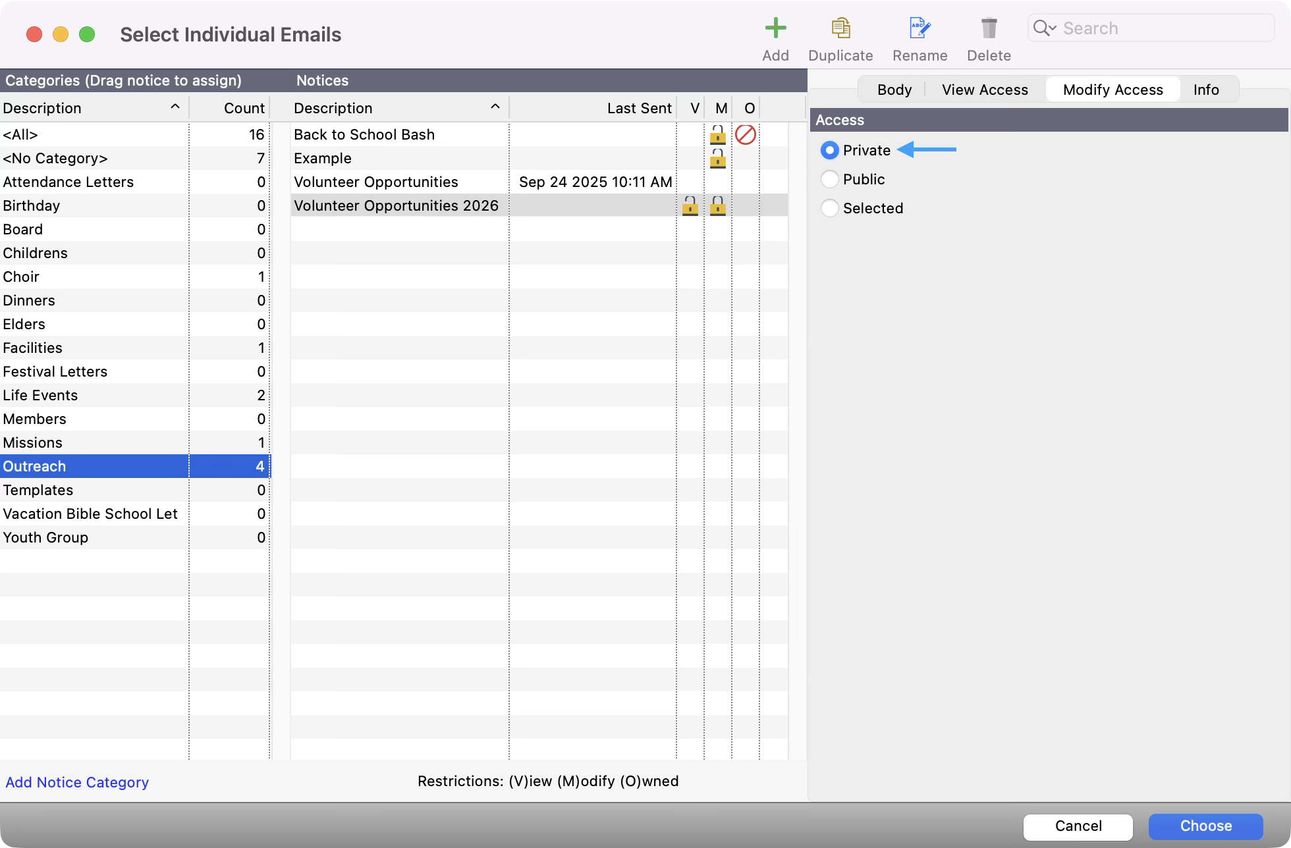This screenshot has height=848, width=1291.
Task: Click View lock icon for Volunteer Opportunities 2026
Action: 690,206
